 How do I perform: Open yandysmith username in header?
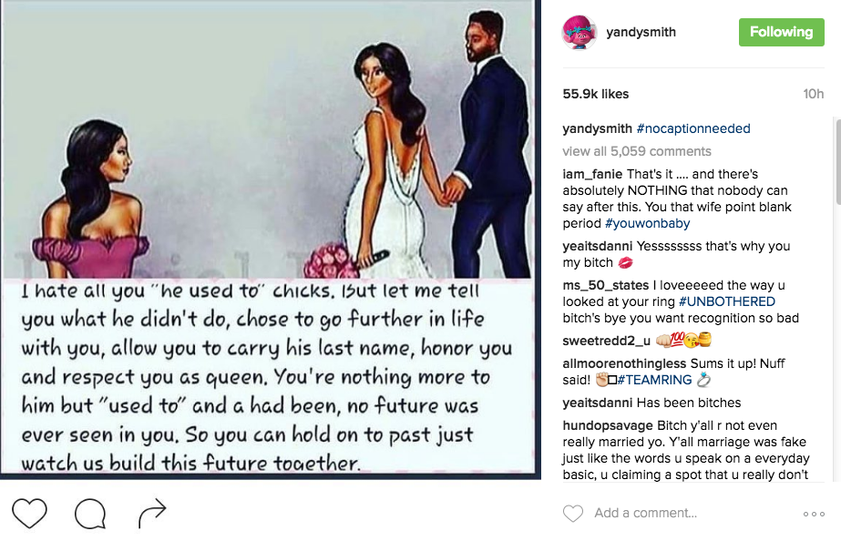coord(639,32)
